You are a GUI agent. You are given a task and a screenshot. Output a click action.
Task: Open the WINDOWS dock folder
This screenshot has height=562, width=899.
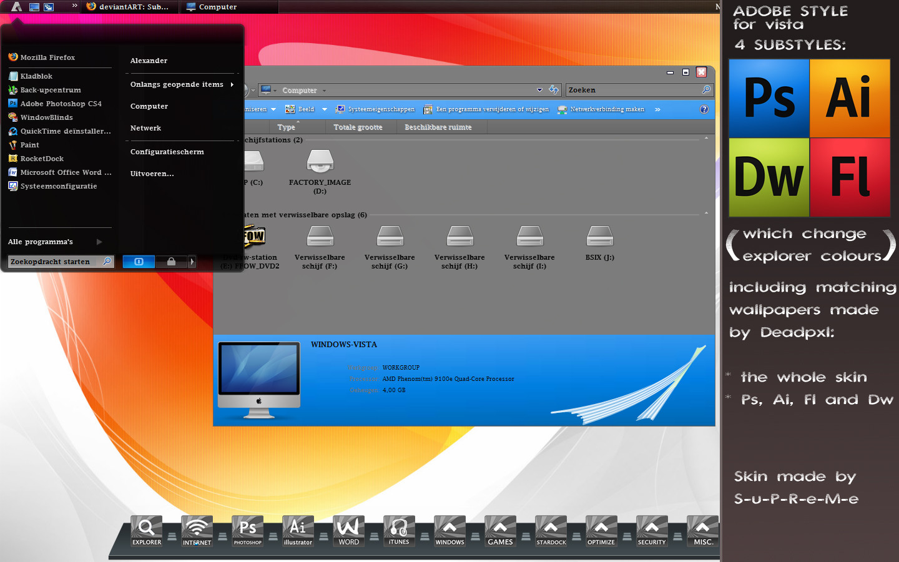pos(449,531)
